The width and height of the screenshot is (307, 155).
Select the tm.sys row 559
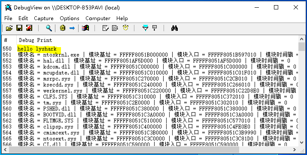pos(150,102)
